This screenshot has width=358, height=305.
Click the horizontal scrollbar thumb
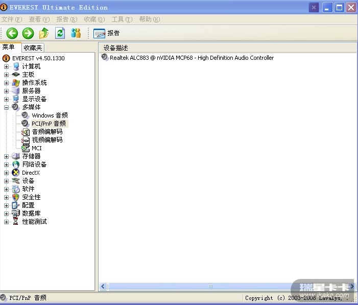pos(210,286)
